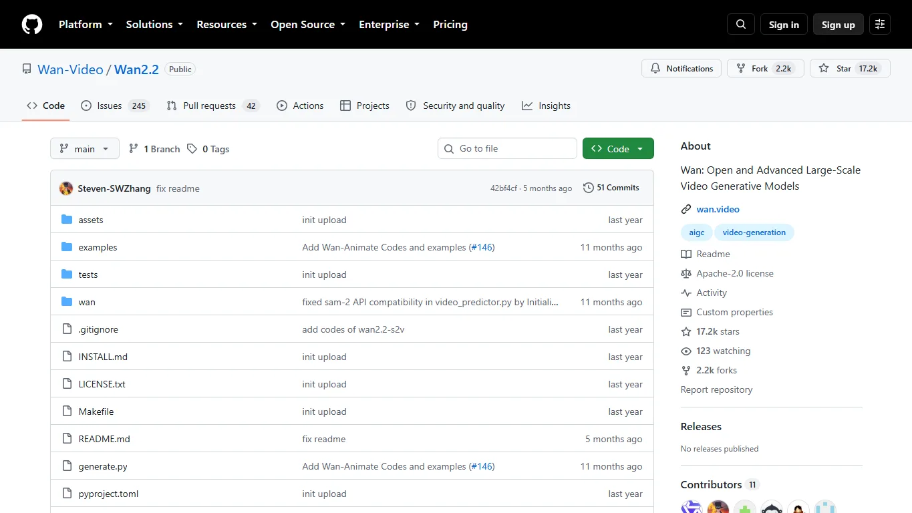Screen dimensions: 912x513
Task: Select the Code tab
Action: (45, 106)
